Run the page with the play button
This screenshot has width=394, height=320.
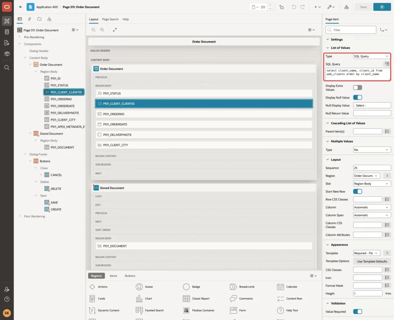[x=382, y=7]
